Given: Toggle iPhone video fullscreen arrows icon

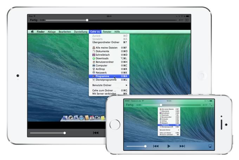Looking at the screenshot, I should (211, 105).
